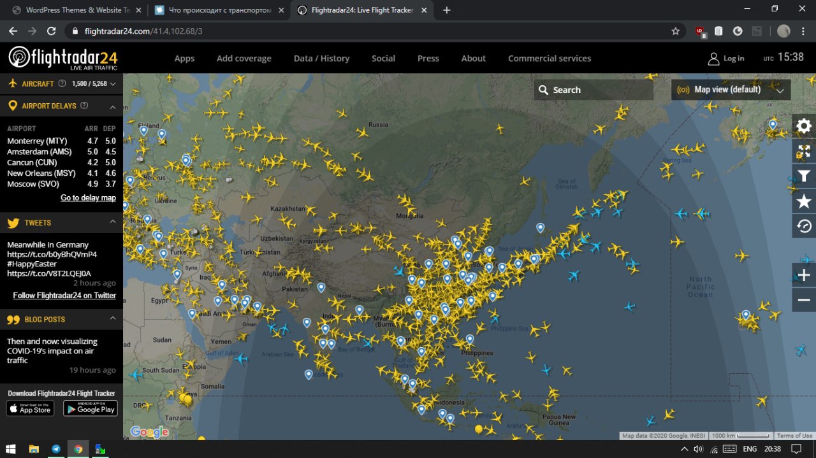The height and width of the screenshot is (458, 816).
Task: Switch to the Russian-titled 'Что происходит' tab
Action: click(219, 10)
